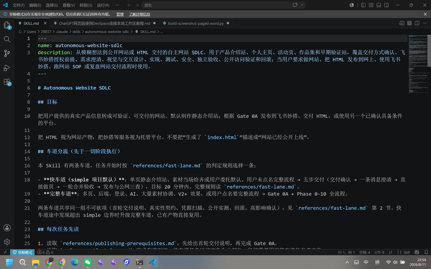Open preview to the side icon

point(401,23)
